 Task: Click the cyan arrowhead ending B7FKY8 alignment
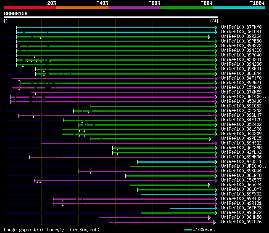pyautogui.click(x=216, y=27)
